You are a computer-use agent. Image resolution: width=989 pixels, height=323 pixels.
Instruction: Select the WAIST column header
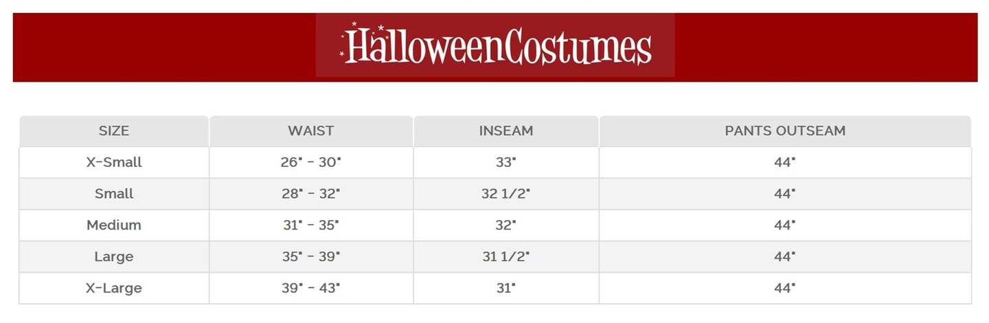coord(310,131)
